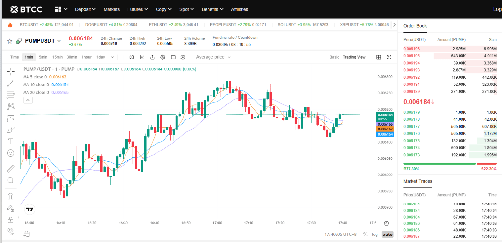The image size is (502, 243).
Task: Choose the text annotation tool
Action: click(10, 141)
